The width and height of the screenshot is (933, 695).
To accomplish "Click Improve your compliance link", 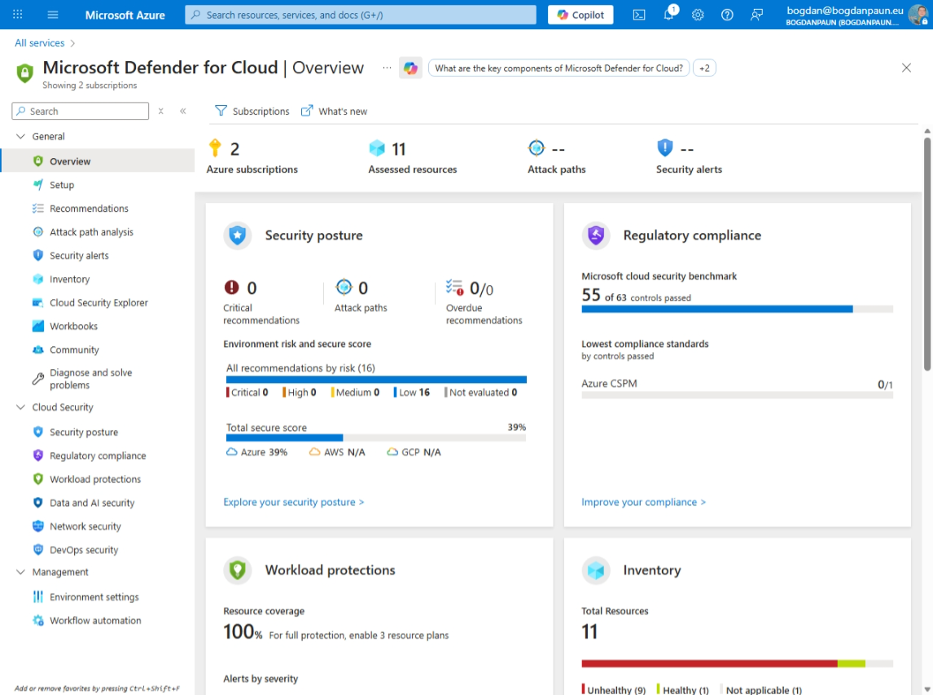I will point(643,502).
